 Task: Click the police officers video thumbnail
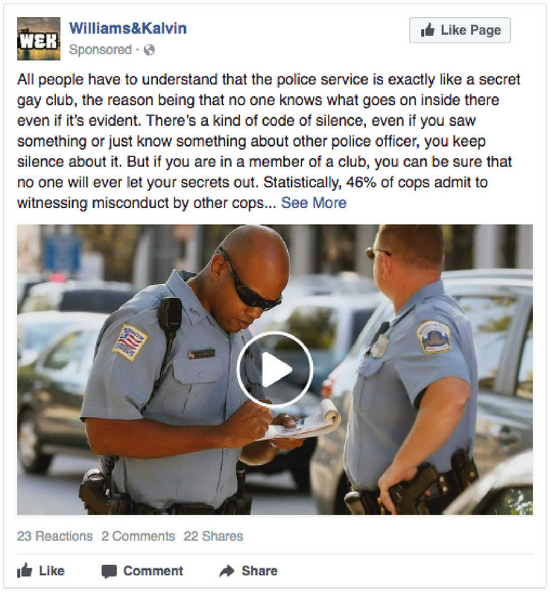tap(274, 370)
